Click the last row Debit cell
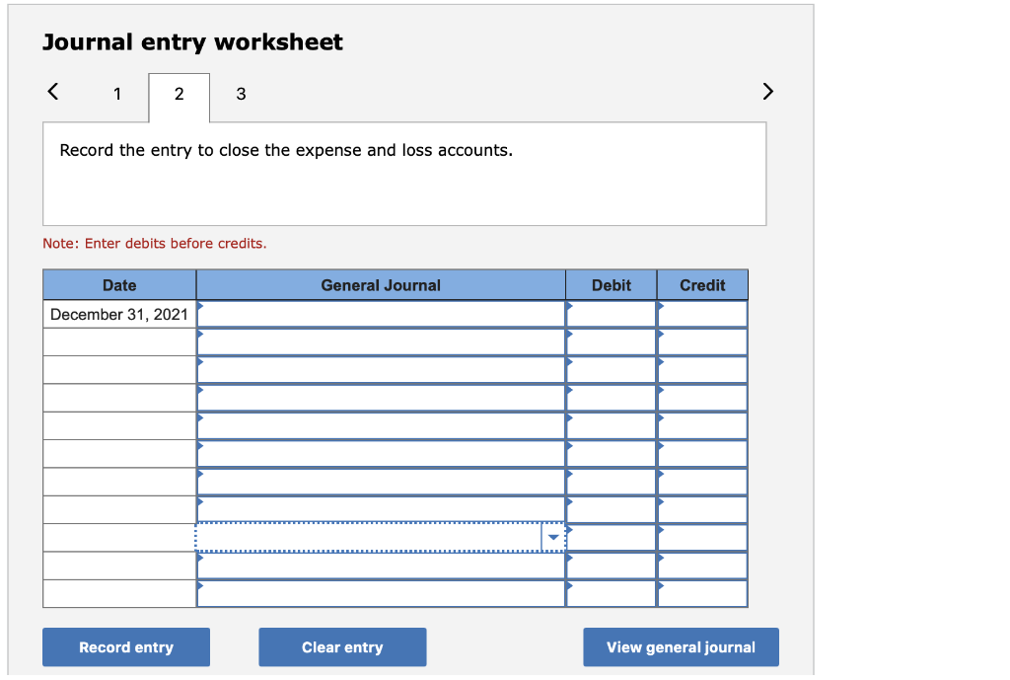This screenshot has width=1010, height=680. [x=611, y=593]
